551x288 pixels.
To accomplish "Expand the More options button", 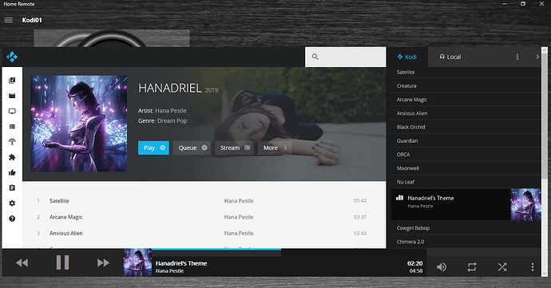I will (275, 148).
